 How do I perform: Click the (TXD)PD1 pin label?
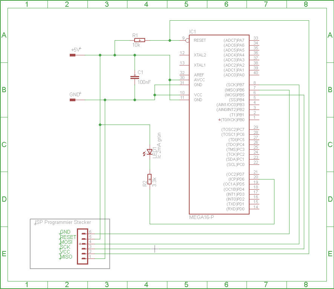pyautogui.click(x=235, y=204)
